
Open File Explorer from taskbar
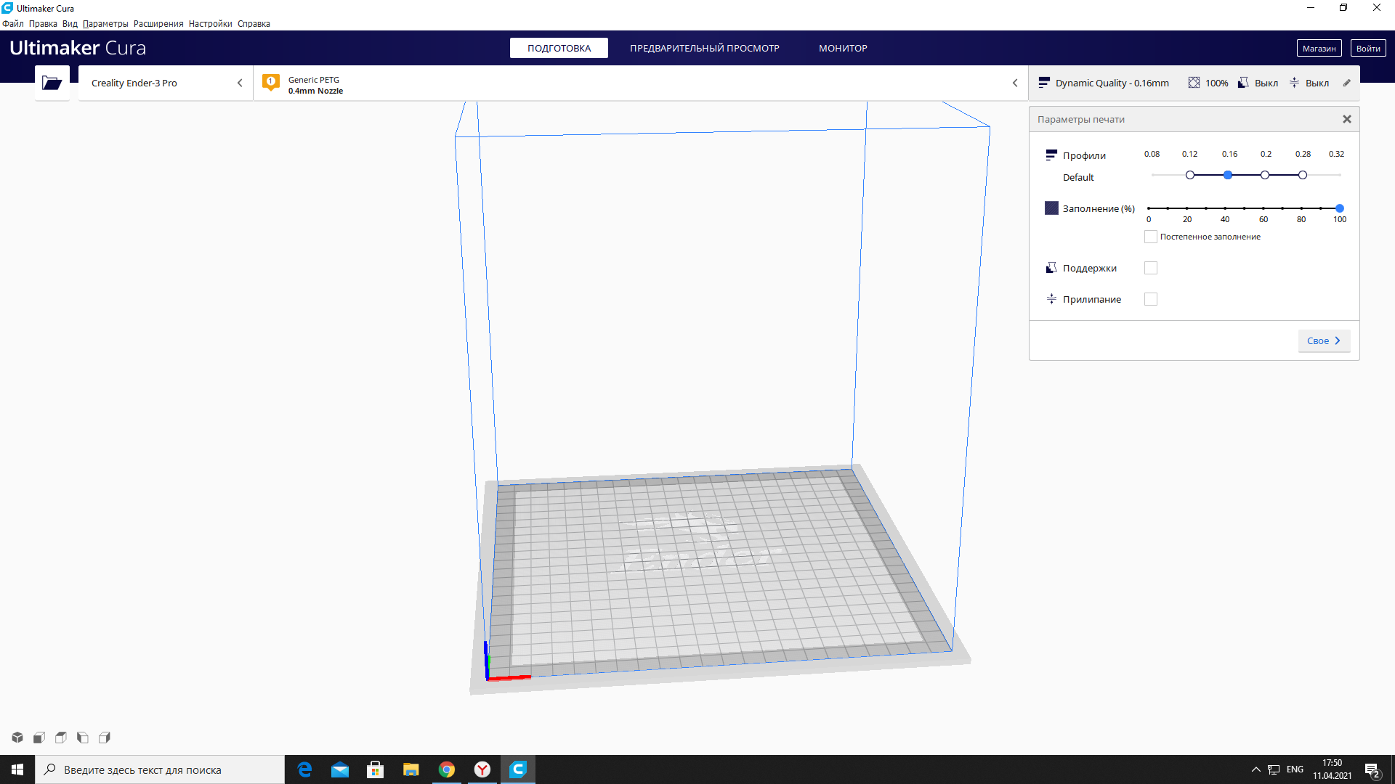(x=411, y=769)
